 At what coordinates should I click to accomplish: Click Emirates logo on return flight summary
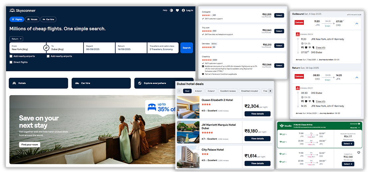pyautogui.click(x=299, y=76)
